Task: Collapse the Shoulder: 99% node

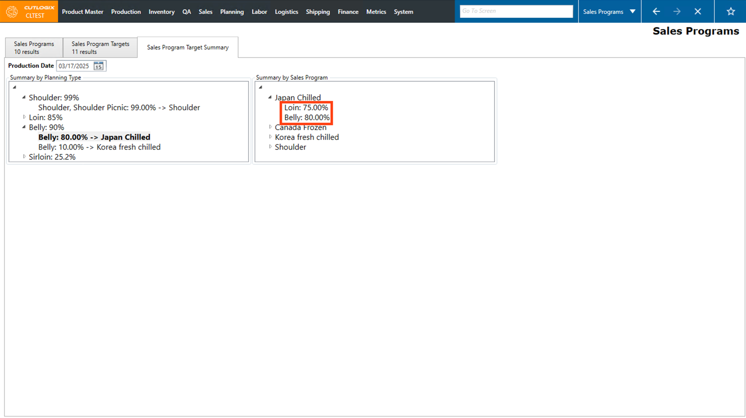Action: (x=24, y=97)
